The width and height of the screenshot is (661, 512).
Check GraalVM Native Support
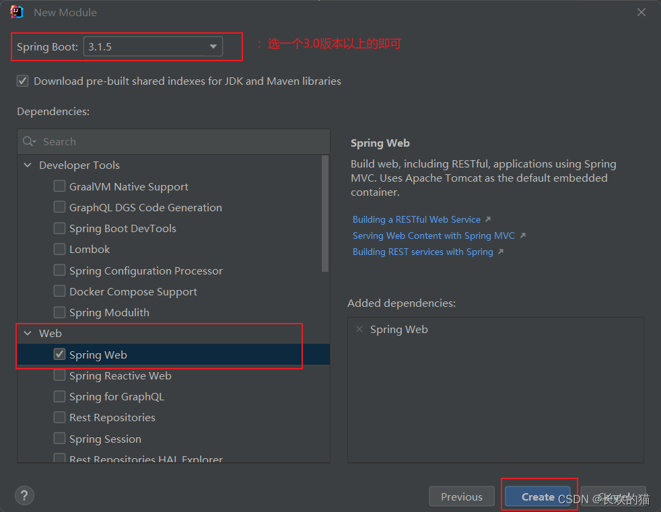coord(59,186)
